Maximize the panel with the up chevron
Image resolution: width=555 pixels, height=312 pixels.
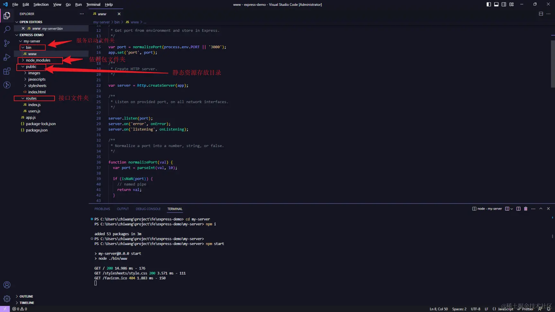(x=541, y=209)
